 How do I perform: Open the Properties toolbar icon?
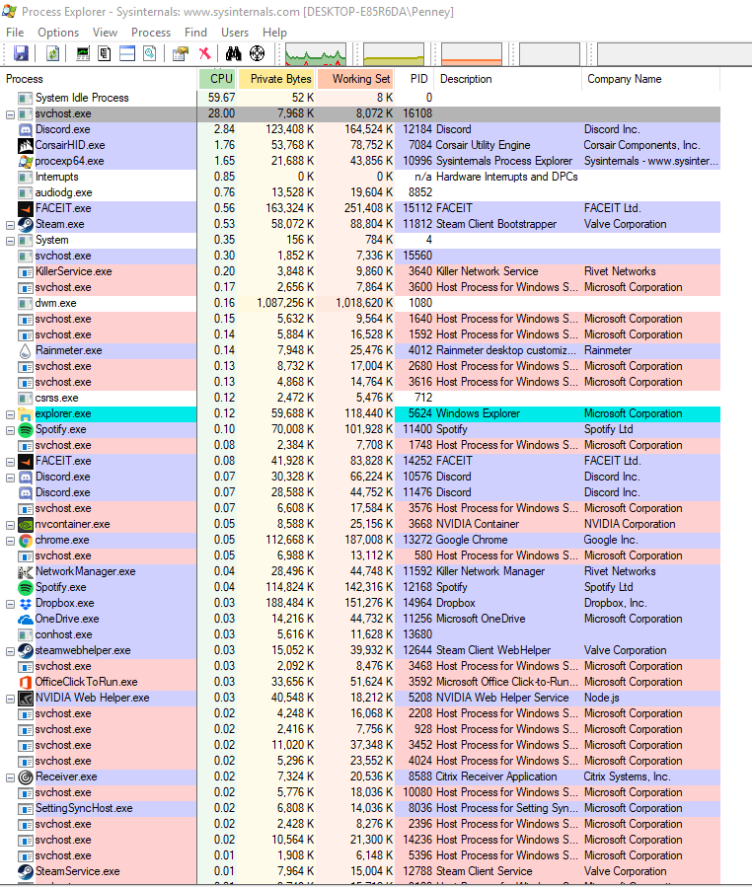[x=181, y=53]
